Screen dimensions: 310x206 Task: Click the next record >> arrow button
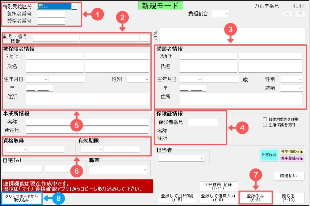coord(300,14)
